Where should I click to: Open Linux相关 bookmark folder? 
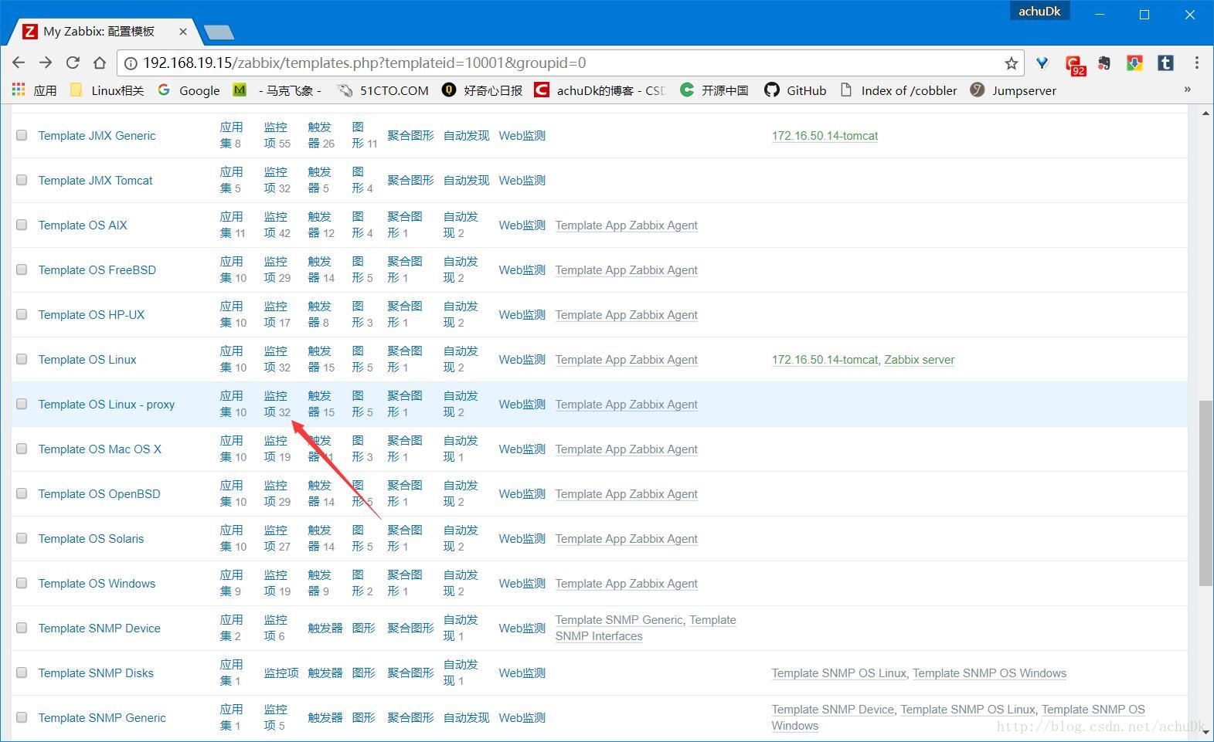107,90
